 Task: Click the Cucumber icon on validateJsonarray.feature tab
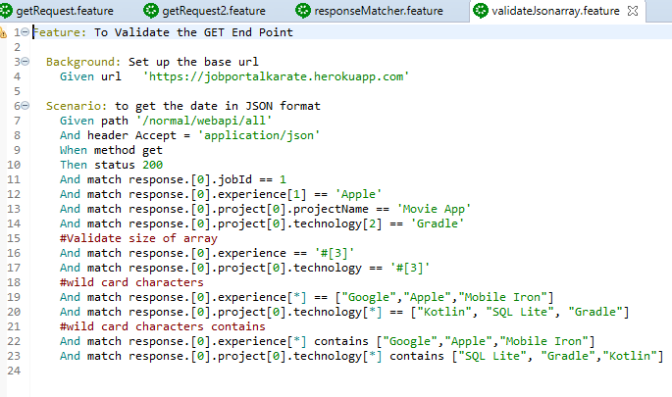(481, 10)
